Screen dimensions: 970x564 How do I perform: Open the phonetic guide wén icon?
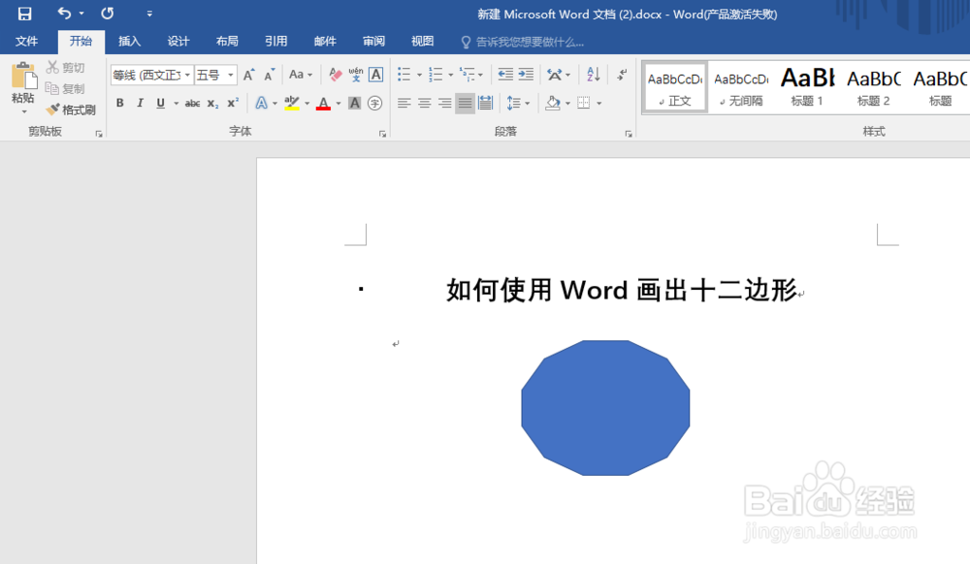click(356, 75)
